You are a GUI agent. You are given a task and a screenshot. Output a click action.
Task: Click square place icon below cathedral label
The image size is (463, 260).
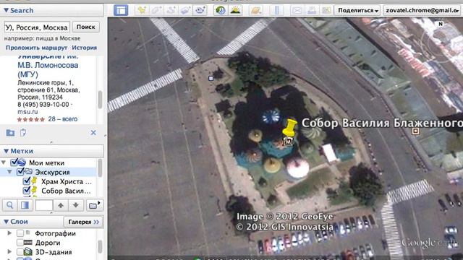click(415, 131)
